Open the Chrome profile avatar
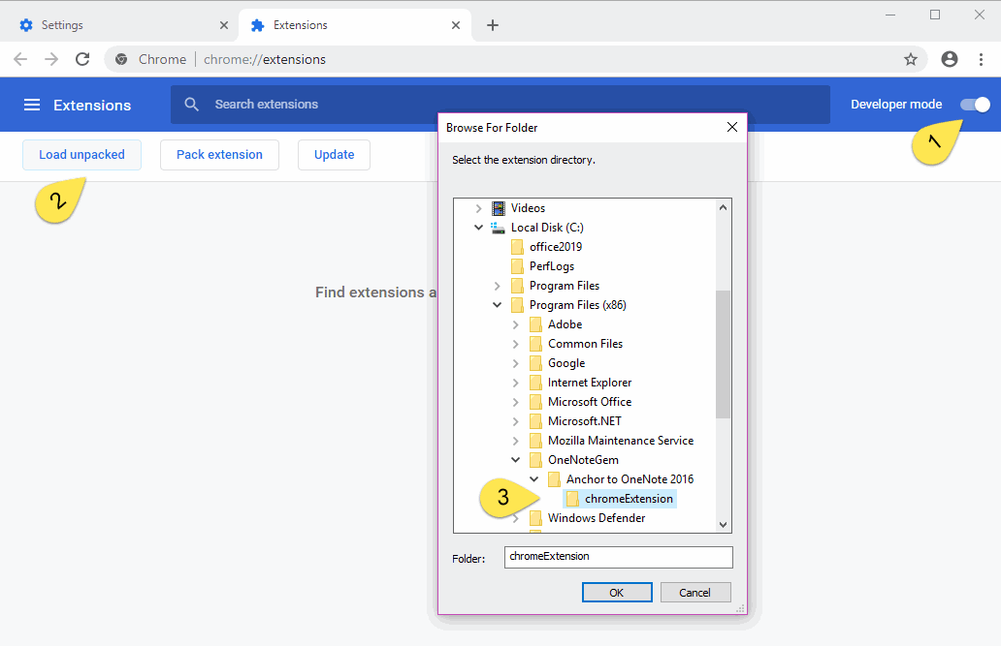Screen dimensions: 1001x646 [950, 59]
